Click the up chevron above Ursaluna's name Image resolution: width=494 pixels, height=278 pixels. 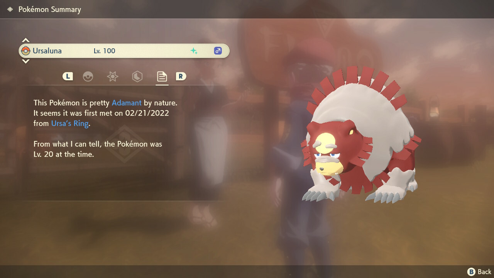(x=25, y=40)
